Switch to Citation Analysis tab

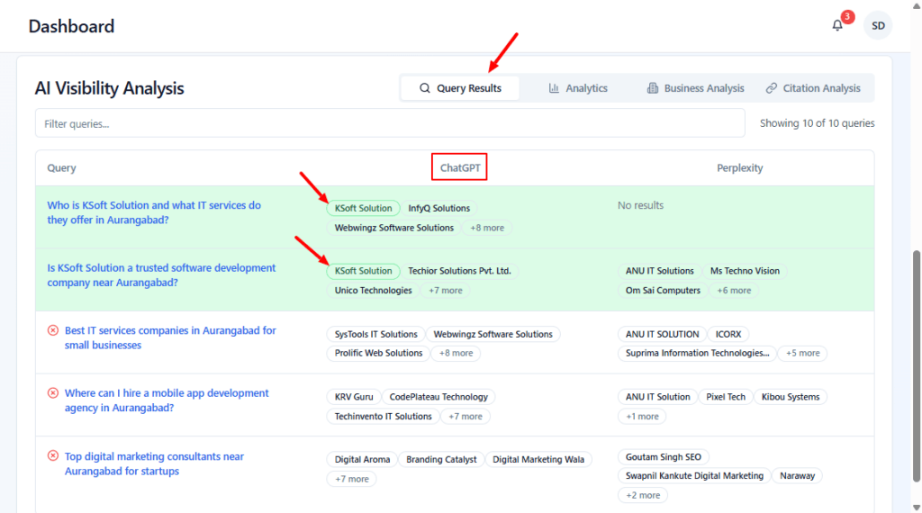tap(813, 88)
